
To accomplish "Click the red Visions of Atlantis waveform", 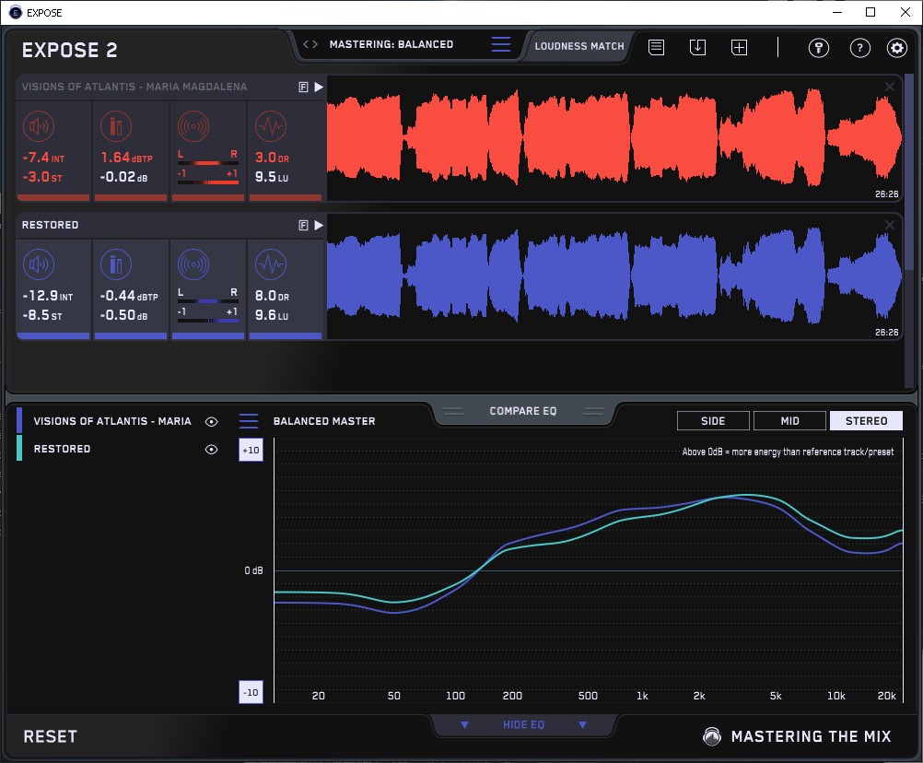I will click(x=614, y=138).
